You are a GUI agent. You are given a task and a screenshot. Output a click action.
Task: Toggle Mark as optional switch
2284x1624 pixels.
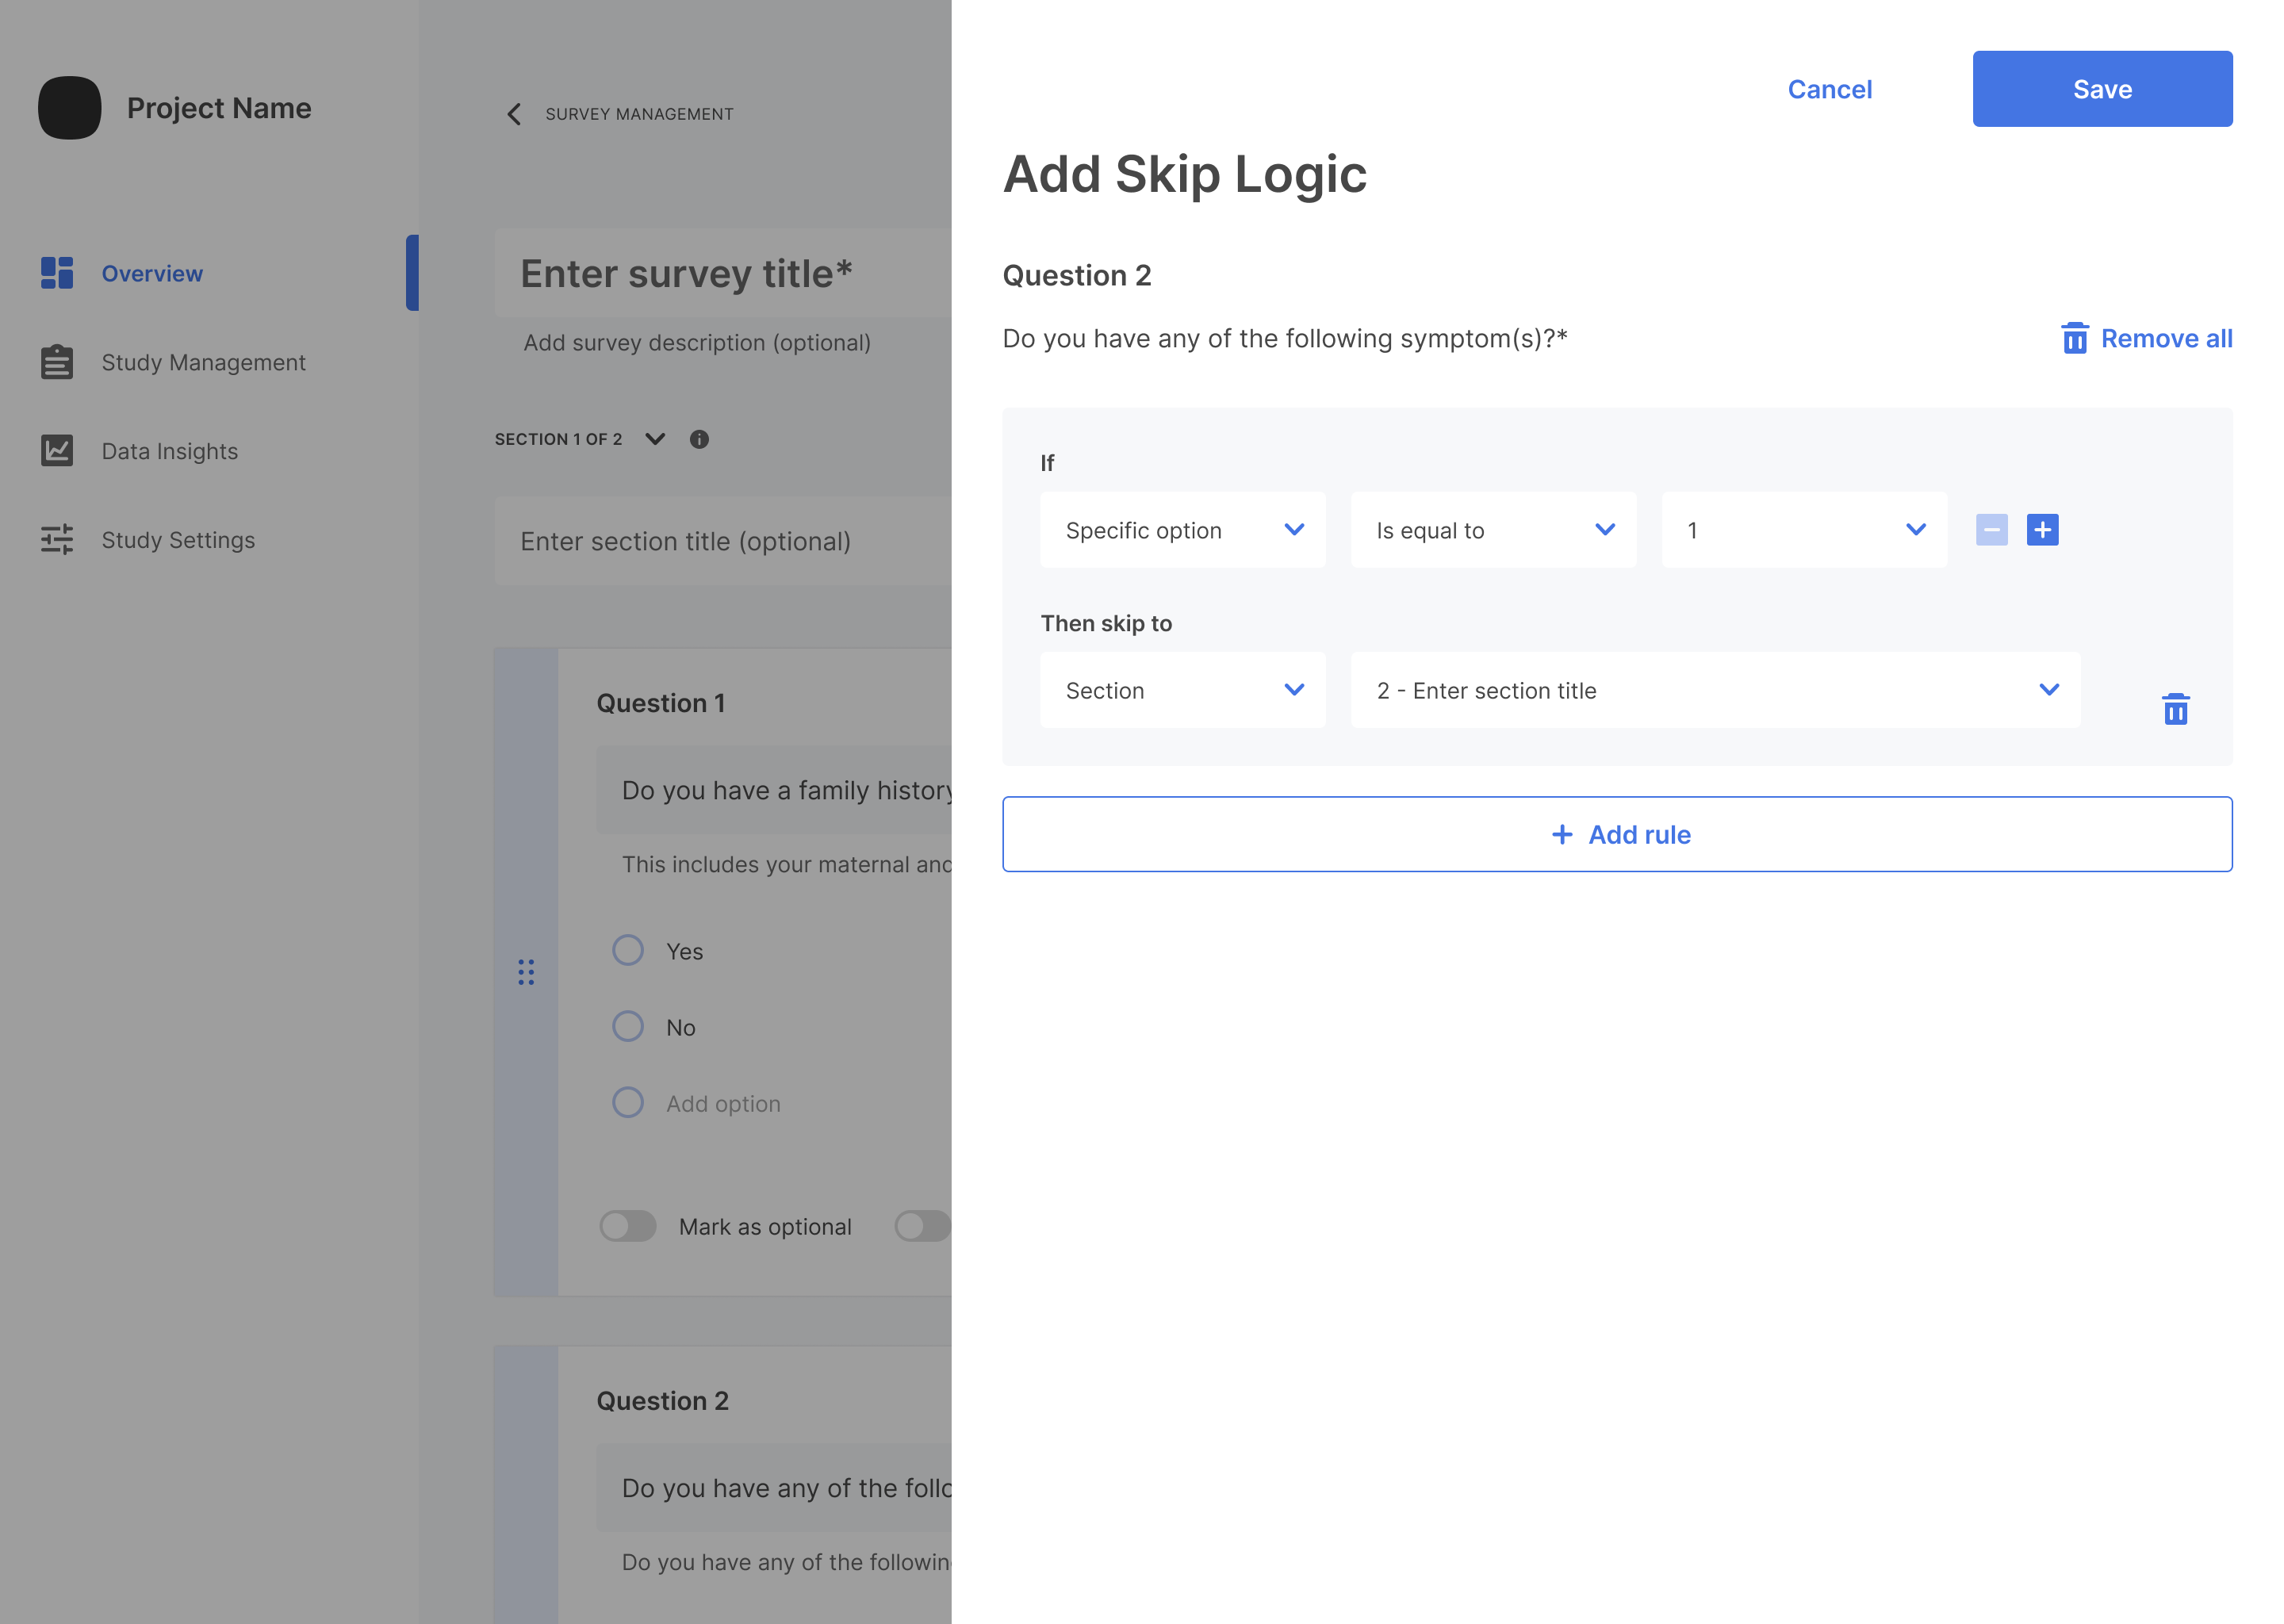click(628, 1226)
